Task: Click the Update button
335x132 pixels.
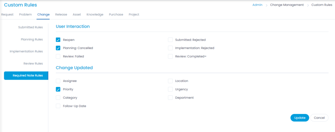Action: click(299, 118)
